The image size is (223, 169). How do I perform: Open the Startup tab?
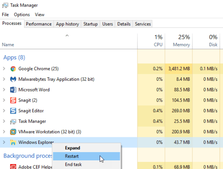(90, 24)
